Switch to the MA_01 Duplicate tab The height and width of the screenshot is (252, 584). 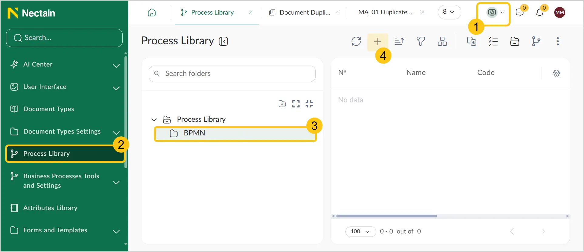point(386,12)
